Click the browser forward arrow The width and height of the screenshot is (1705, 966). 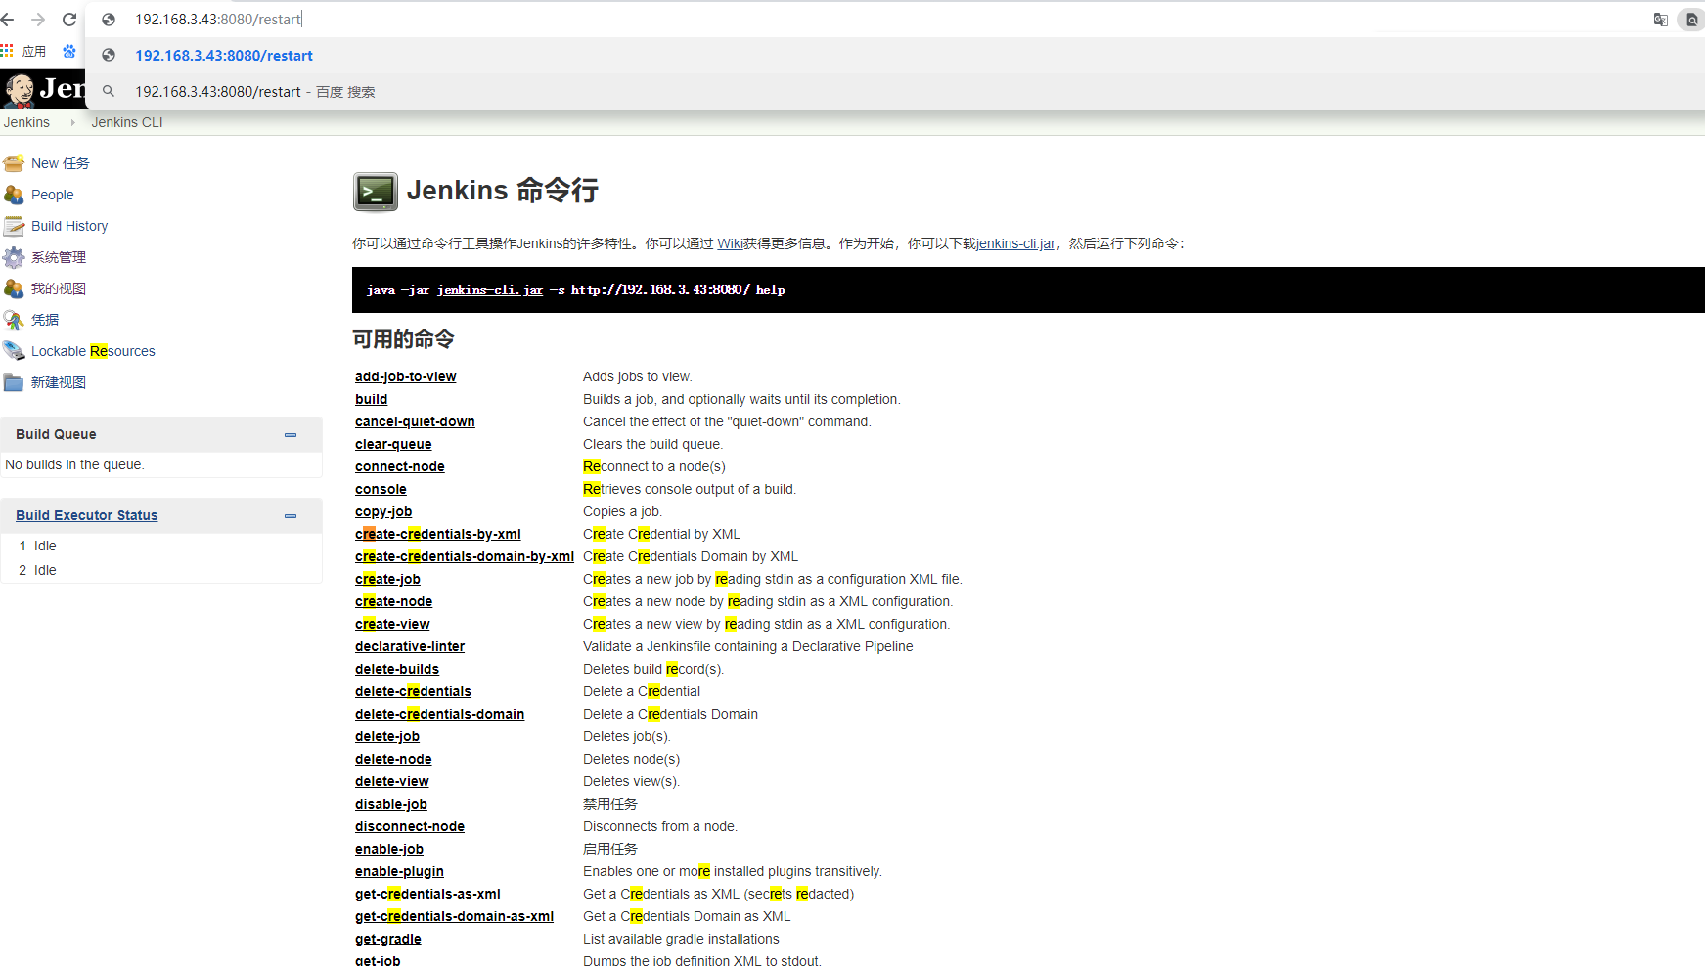coord(38,20)
